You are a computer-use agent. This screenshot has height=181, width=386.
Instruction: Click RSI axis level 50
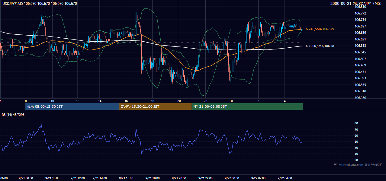click(356, 141)
